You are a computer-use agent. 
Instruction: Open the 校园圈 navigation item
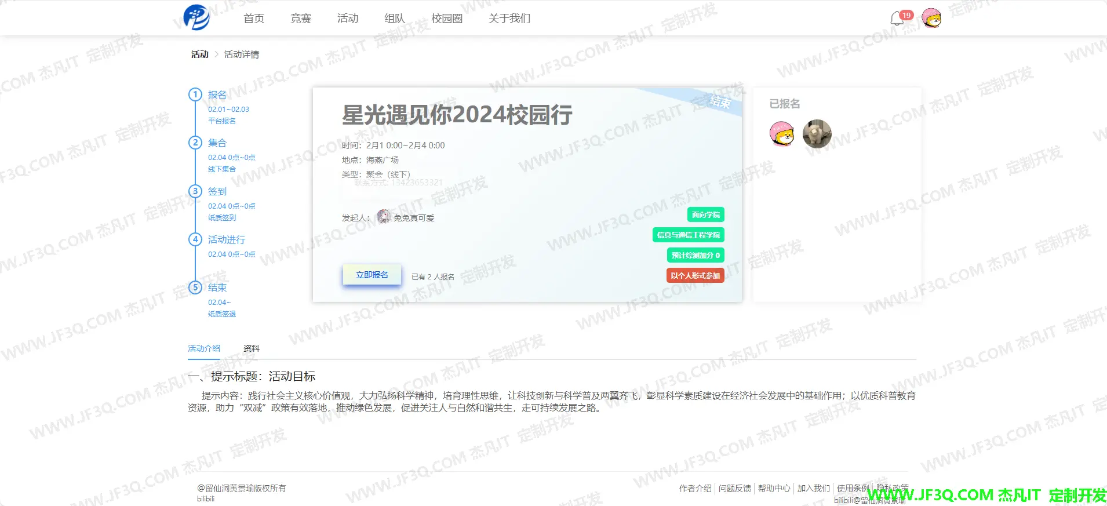(x=447, y=19)
